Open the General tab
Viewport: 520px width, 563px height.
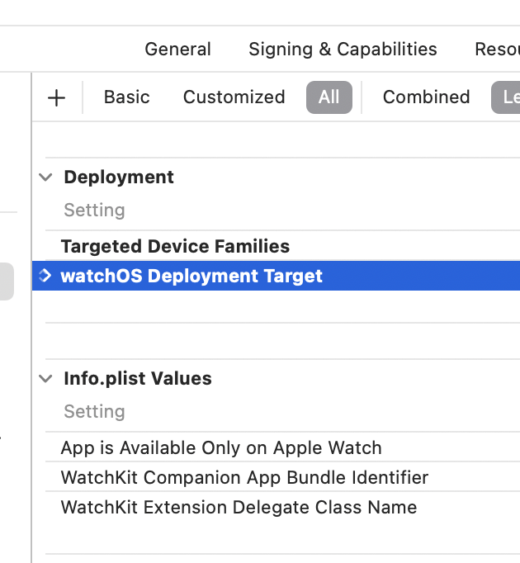[x=177, y=50]
